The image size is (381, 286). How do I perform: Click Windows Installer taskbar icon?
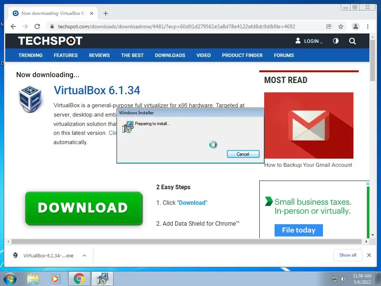102,279
